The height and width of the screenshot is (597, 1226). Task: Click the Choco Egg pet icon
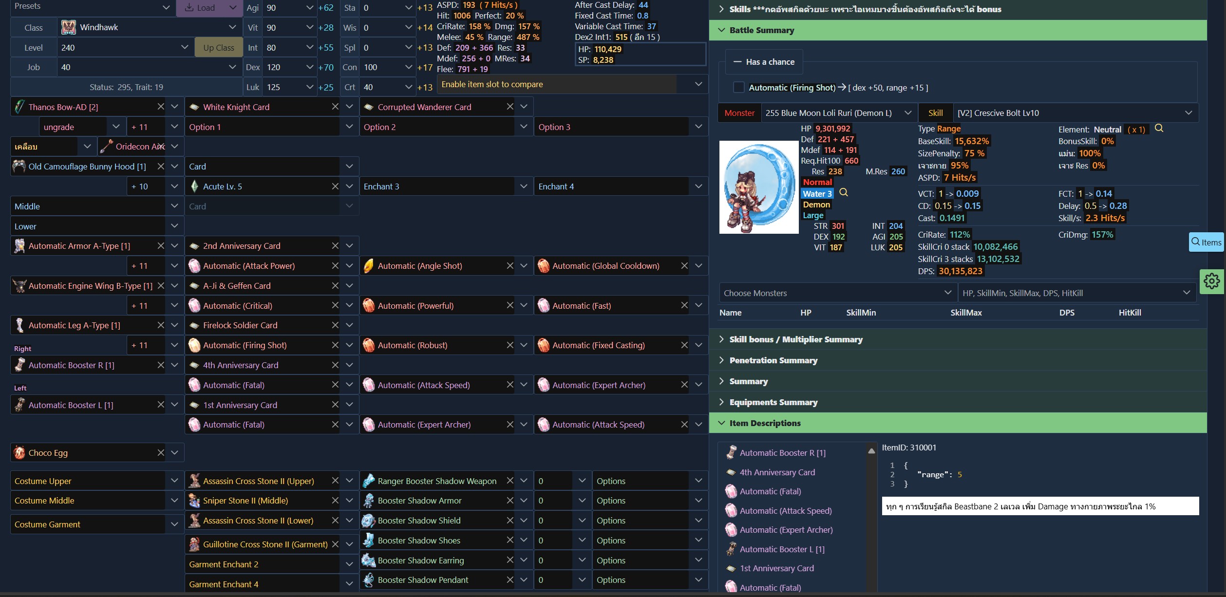point(19,452)
